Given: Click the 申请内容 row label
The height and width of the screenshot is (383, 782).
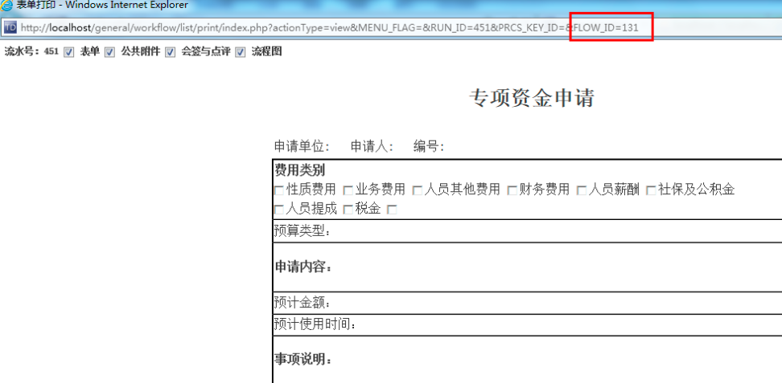Looking at the screenshot, I should click(303, 267).
